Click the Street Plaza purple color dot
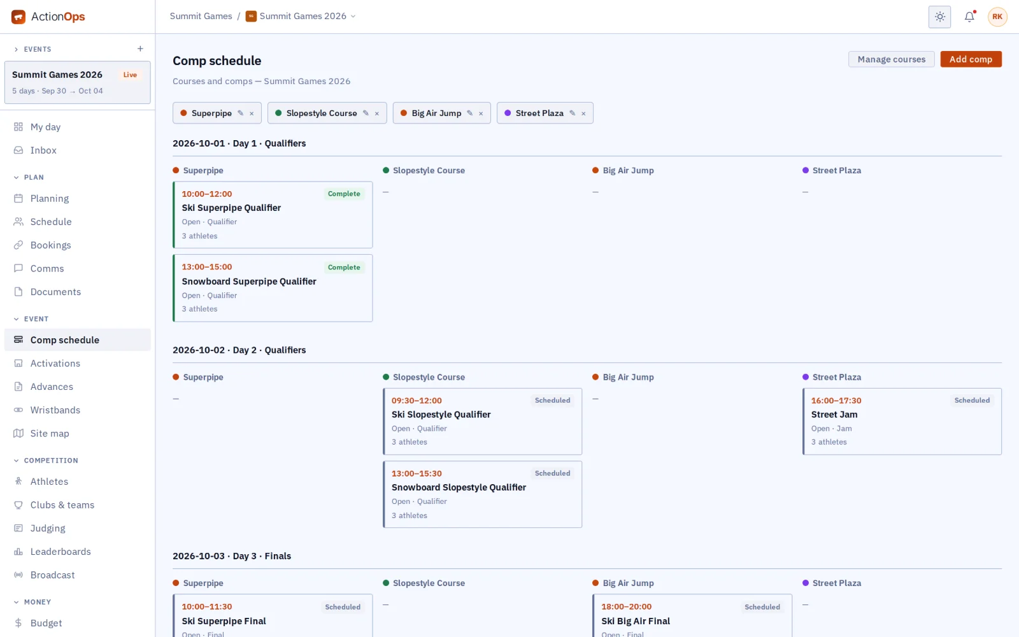The height and width of the screenshot is (637, 1019). [x=508, y=113]
